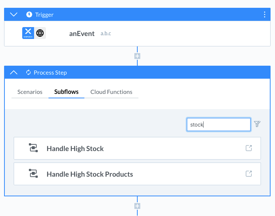275x216 pixels.
Task: Open Handle High Stock Products externally
Action: [249, 174]
